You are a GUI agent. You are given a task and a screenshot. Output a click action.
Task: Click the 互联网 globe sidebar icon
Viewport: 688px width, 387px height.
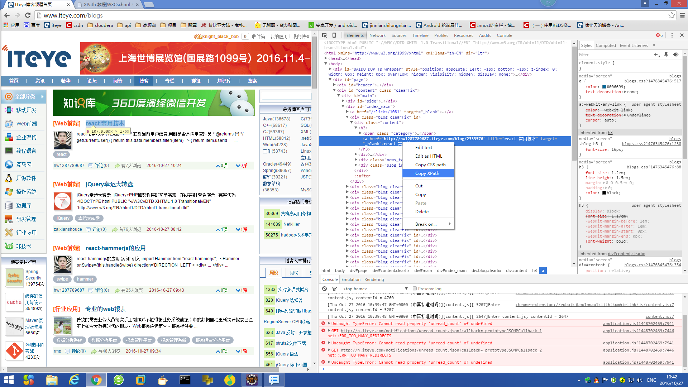click(x=9, y=164)
